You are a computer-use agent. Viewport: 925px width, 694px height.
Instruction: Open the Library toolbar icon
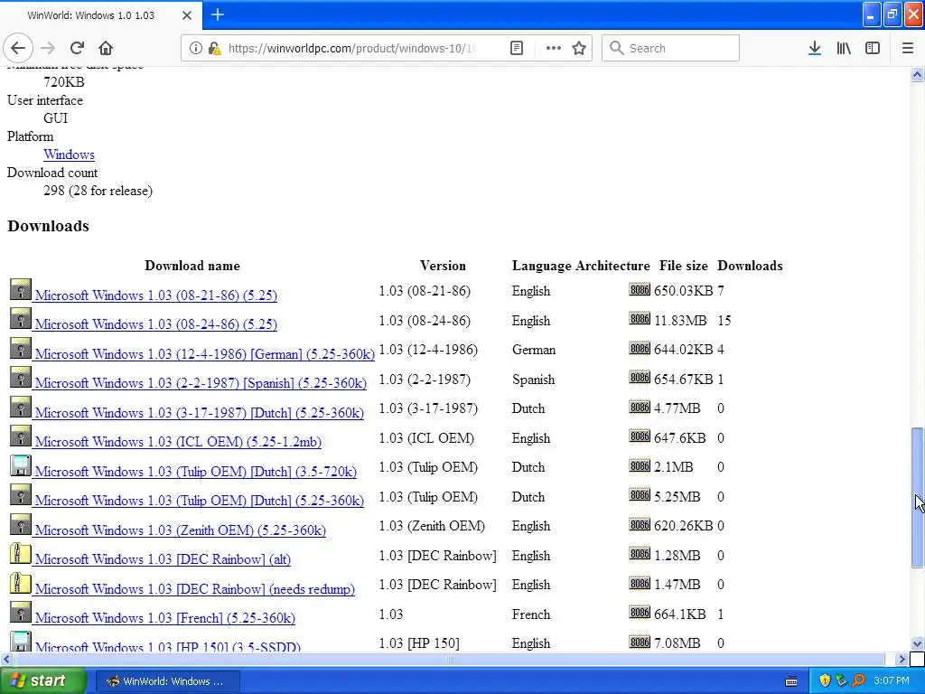(844, 48)
